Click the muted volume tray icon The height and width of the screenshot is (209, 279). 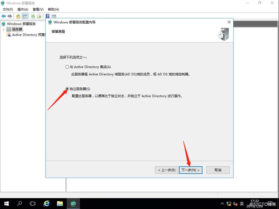tap(235, 204)
